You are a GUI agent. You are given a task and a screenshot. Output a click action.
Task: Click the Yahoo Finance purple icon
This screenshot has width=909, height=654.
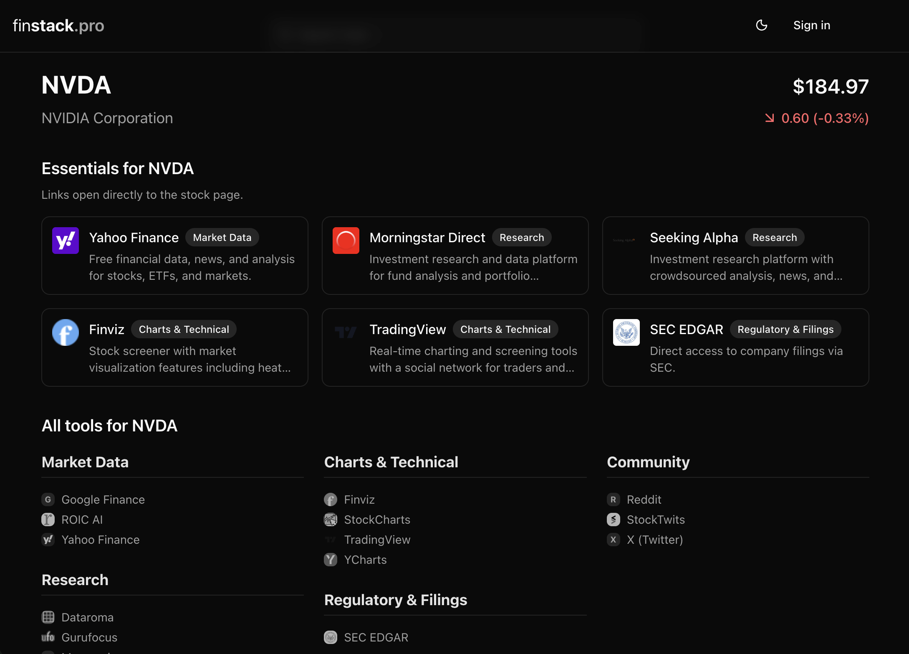click(x=65, y=240)
